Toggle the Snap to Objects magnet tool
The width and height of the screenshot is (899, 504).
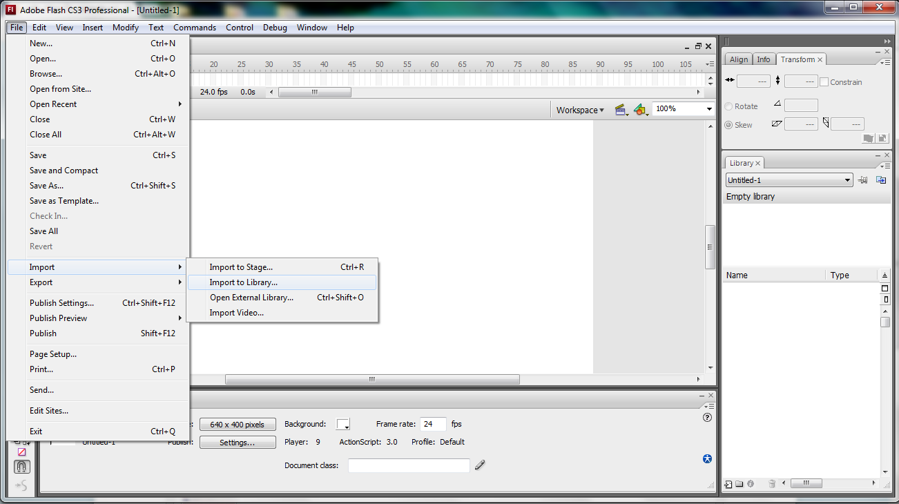coord(22,467)
